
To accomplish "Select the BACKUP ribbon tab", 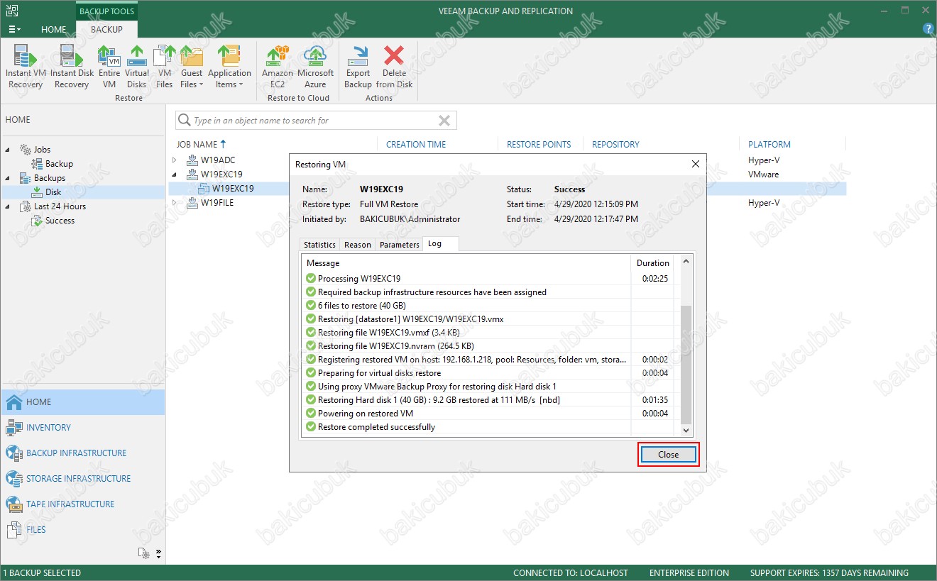I will [106, 29].
